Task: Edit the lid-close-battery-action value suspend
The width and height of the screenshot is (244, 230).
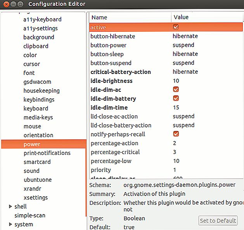Action: click(x=183, y=125)
